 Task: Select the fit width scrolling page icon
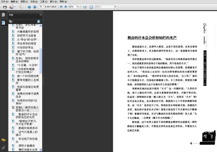[x=84, y=7]
